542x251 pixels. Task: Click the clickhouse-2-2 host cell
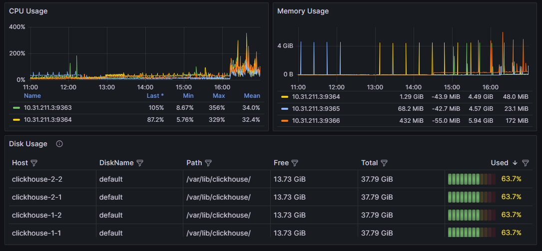pyautogui.click(x=37, y=179)
